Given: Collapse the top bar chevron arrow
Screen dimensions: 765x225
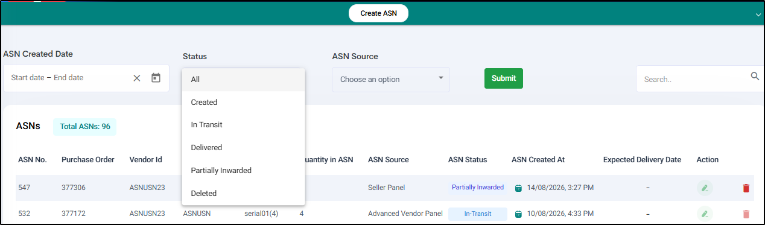Looking at the screenshot, I should [x=758, y=14].
